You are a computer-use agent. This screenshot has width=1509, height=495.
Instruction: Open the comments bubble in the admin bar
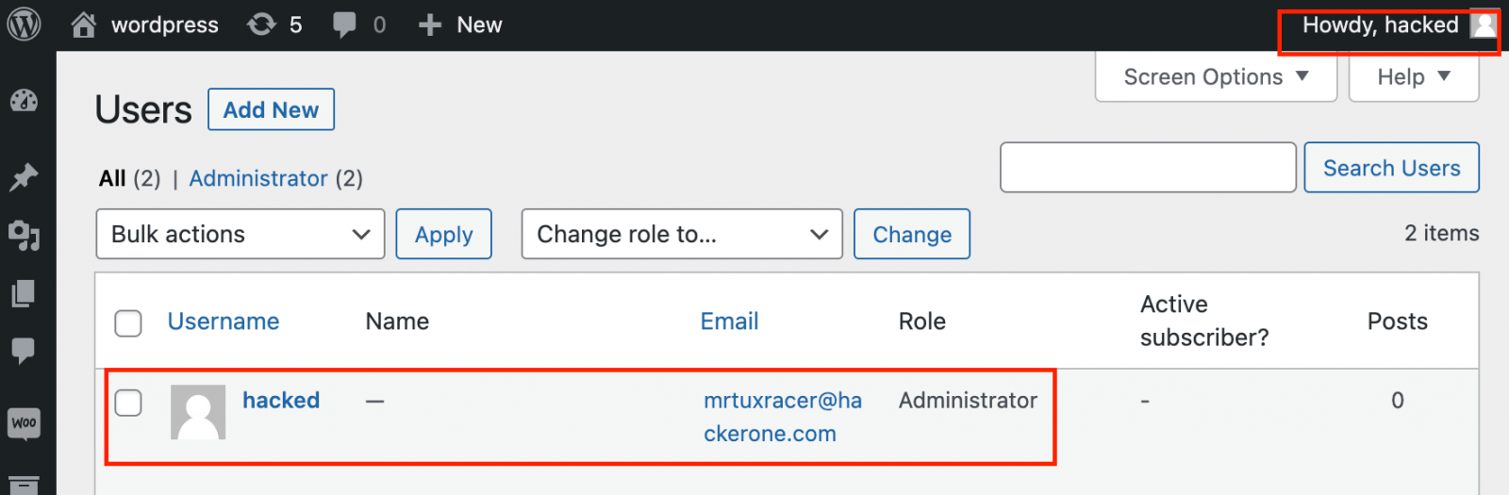click(x=345, y=25)
